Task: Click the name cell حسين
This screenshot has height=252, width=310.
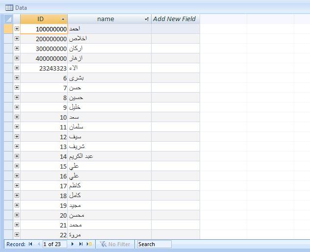Action: pos(109,98)
